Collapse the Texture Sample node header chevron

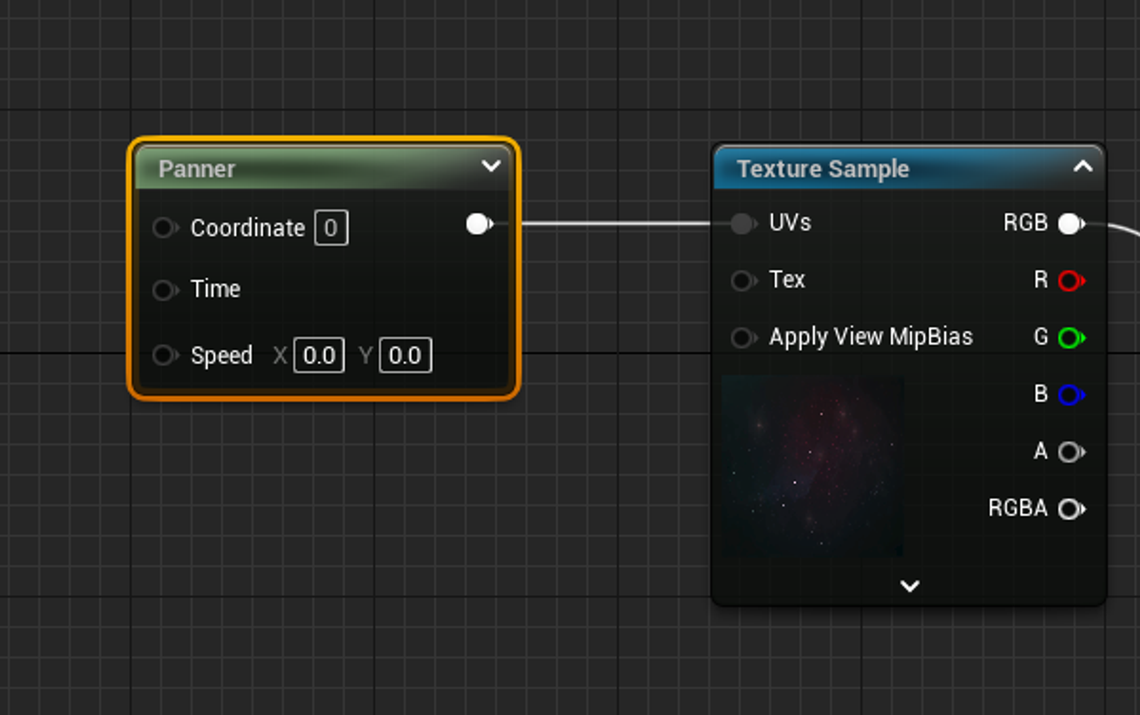1083,166
